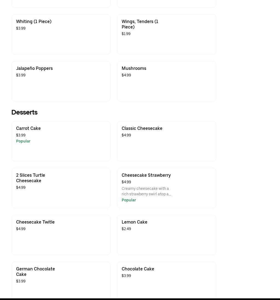Click the $1.99 Wings, Tenders price
Viewport: 280px width, 300px height.
[126, 34]
